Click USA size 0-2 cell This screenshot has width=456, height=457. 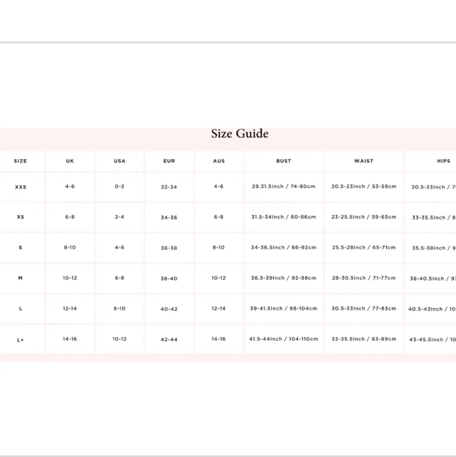pos(120,186)
